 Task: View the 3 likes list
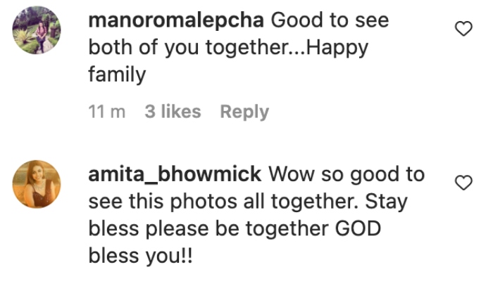tap(173, 112)
